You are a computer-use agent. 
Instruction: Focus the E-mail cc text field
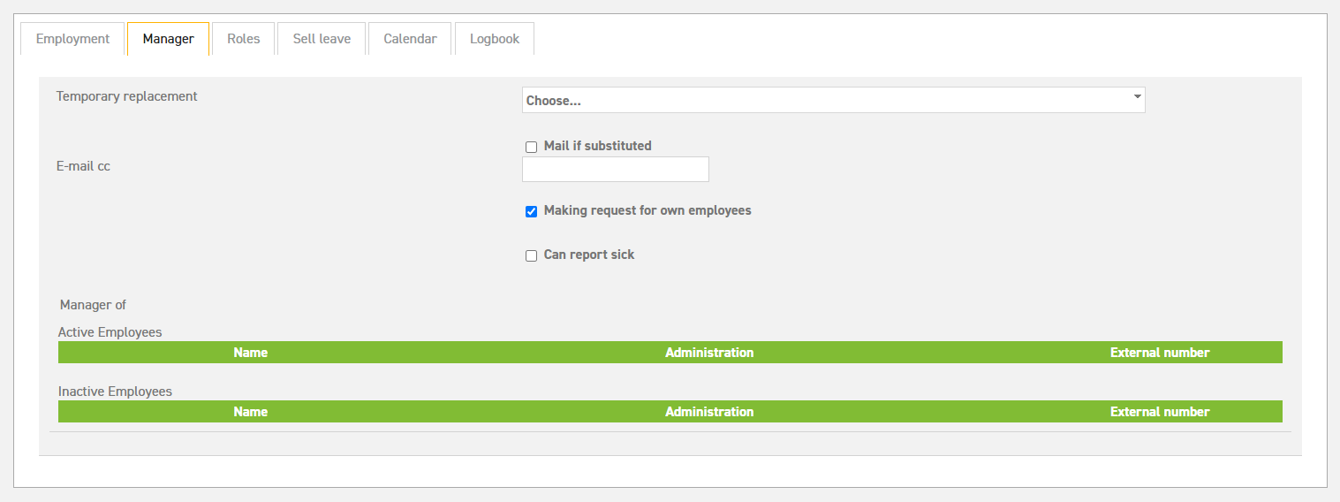(x=616, y=169)
